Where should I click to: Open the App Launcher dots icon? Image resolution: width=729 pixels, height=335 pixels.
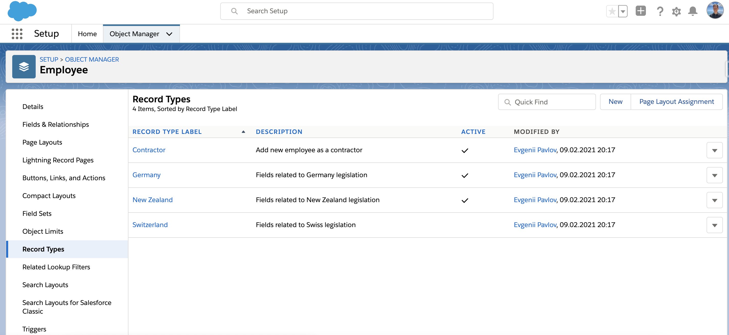coord(17,34)
